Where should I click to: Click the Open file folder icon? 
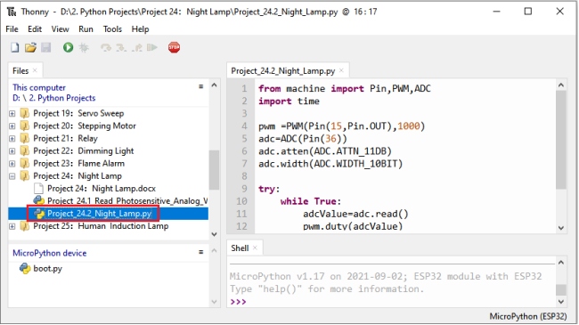pos(30,47)
